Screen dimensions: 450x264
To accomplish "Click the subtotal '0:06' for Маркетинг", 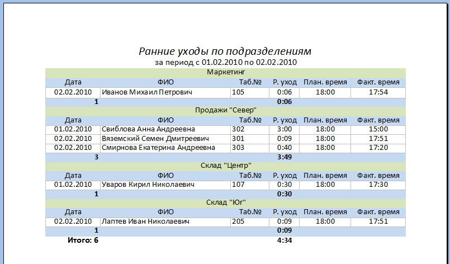I will [285, 102].
